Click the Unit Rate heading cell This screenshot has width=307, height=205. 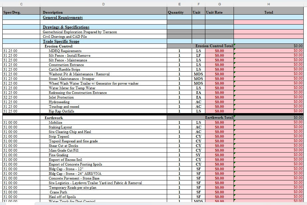click(x=214, y=12)
